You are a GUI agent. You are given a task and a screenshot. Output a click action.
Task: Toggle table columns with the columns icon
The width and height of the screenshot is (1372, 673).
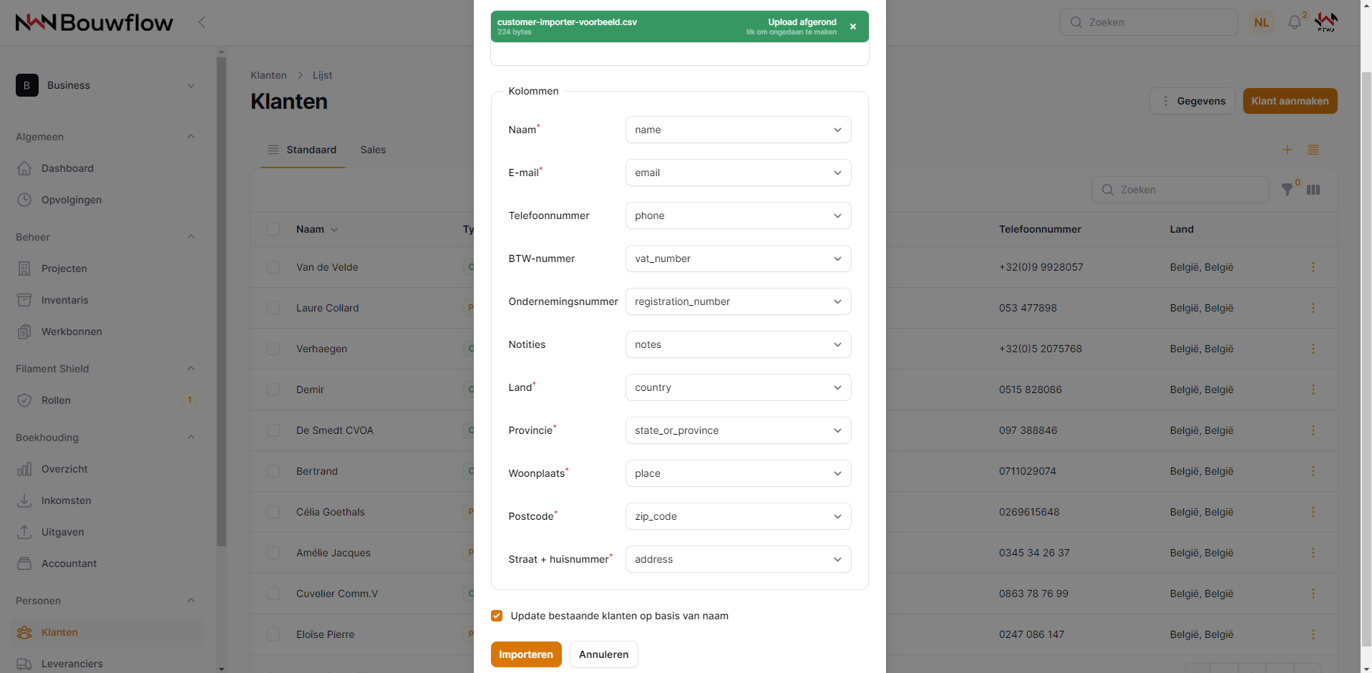1313,190
